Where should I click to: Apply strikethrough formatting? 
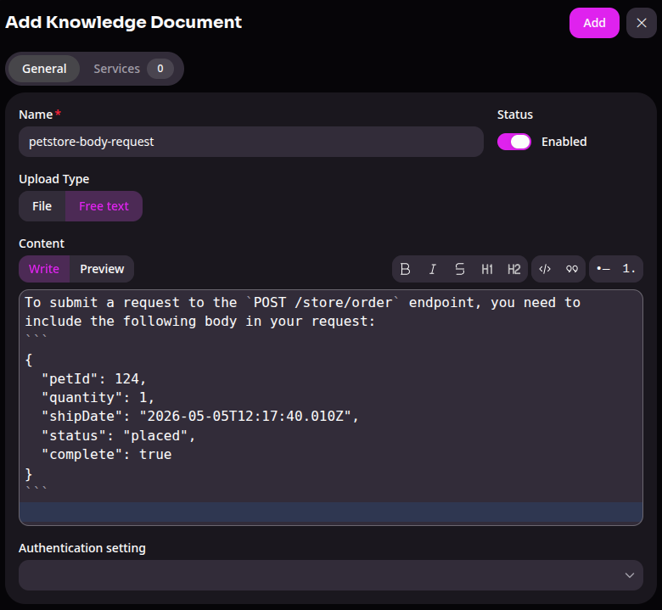(460, 269)
